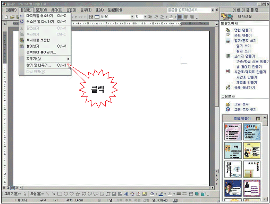Open the fill color bucket dropdown
Viewport: 270px width, 204px height.
click(x=156, y=194)
